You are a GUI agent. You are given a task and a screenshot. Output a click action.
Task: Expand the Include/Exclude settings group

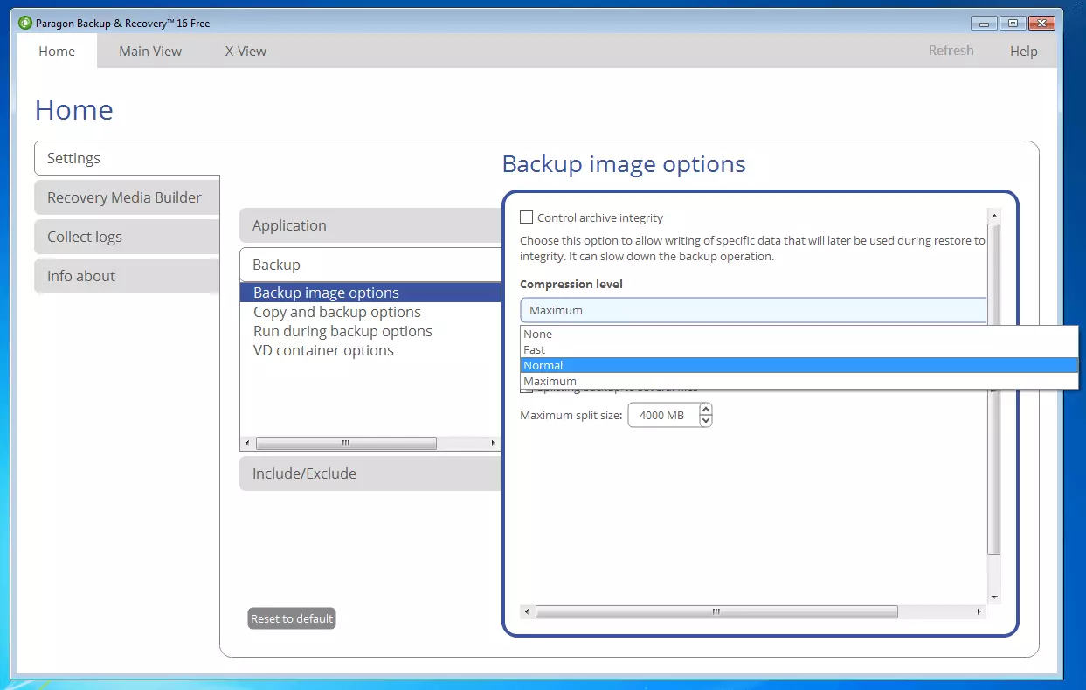(304, 473)
